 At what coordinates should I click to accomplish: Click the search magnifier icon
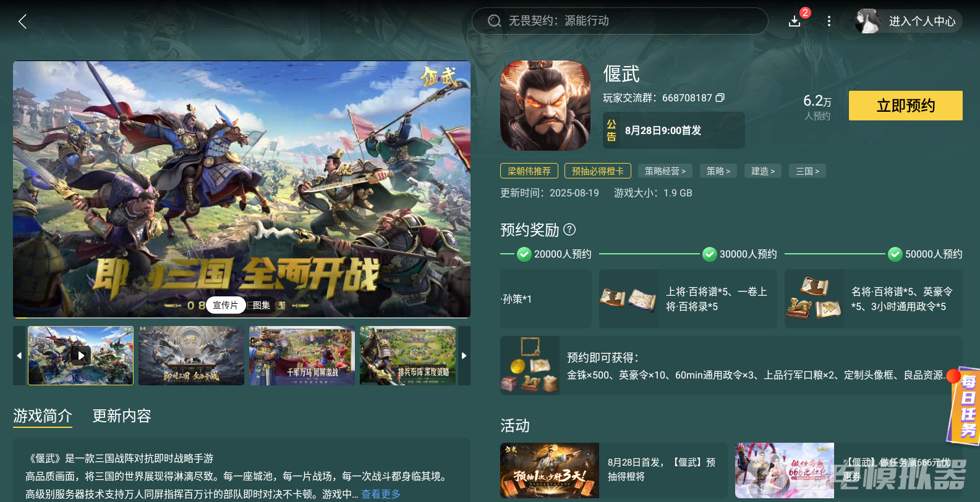pos(494,21)
